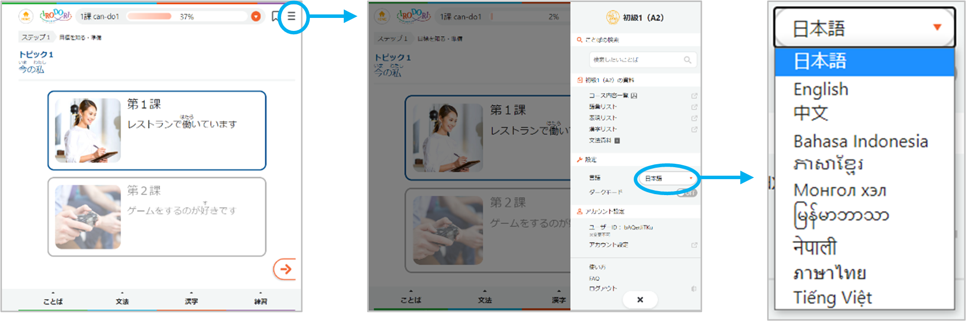Choose Burmese option in the language list
The height and width of the screenshot is (321, 966).
tap(841, 216)
